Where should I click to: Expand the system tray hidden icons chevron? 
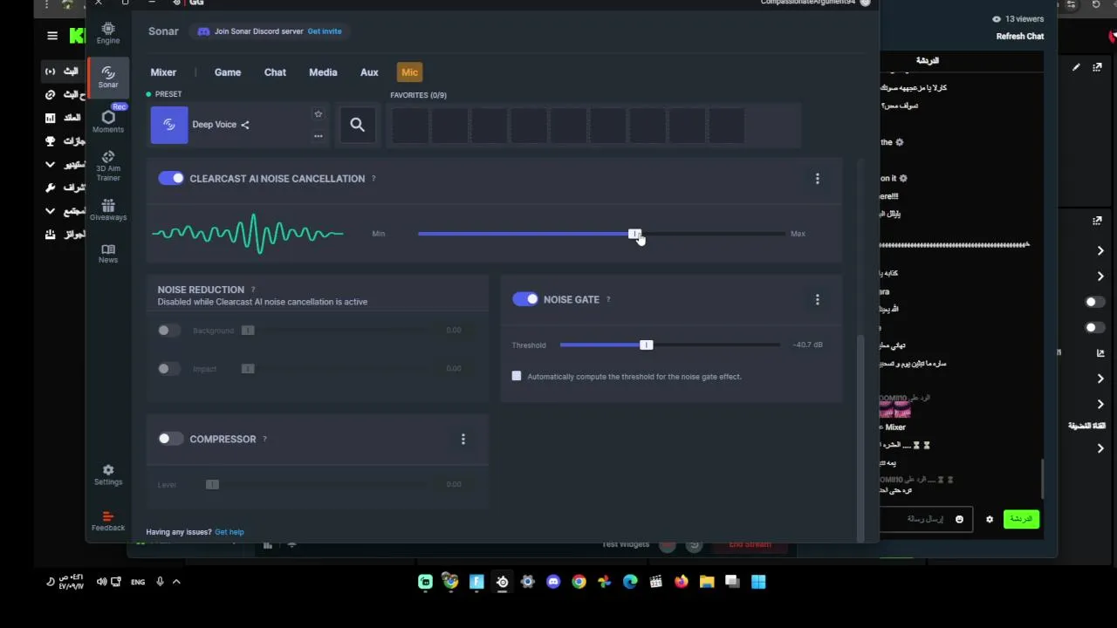[176, 582]
